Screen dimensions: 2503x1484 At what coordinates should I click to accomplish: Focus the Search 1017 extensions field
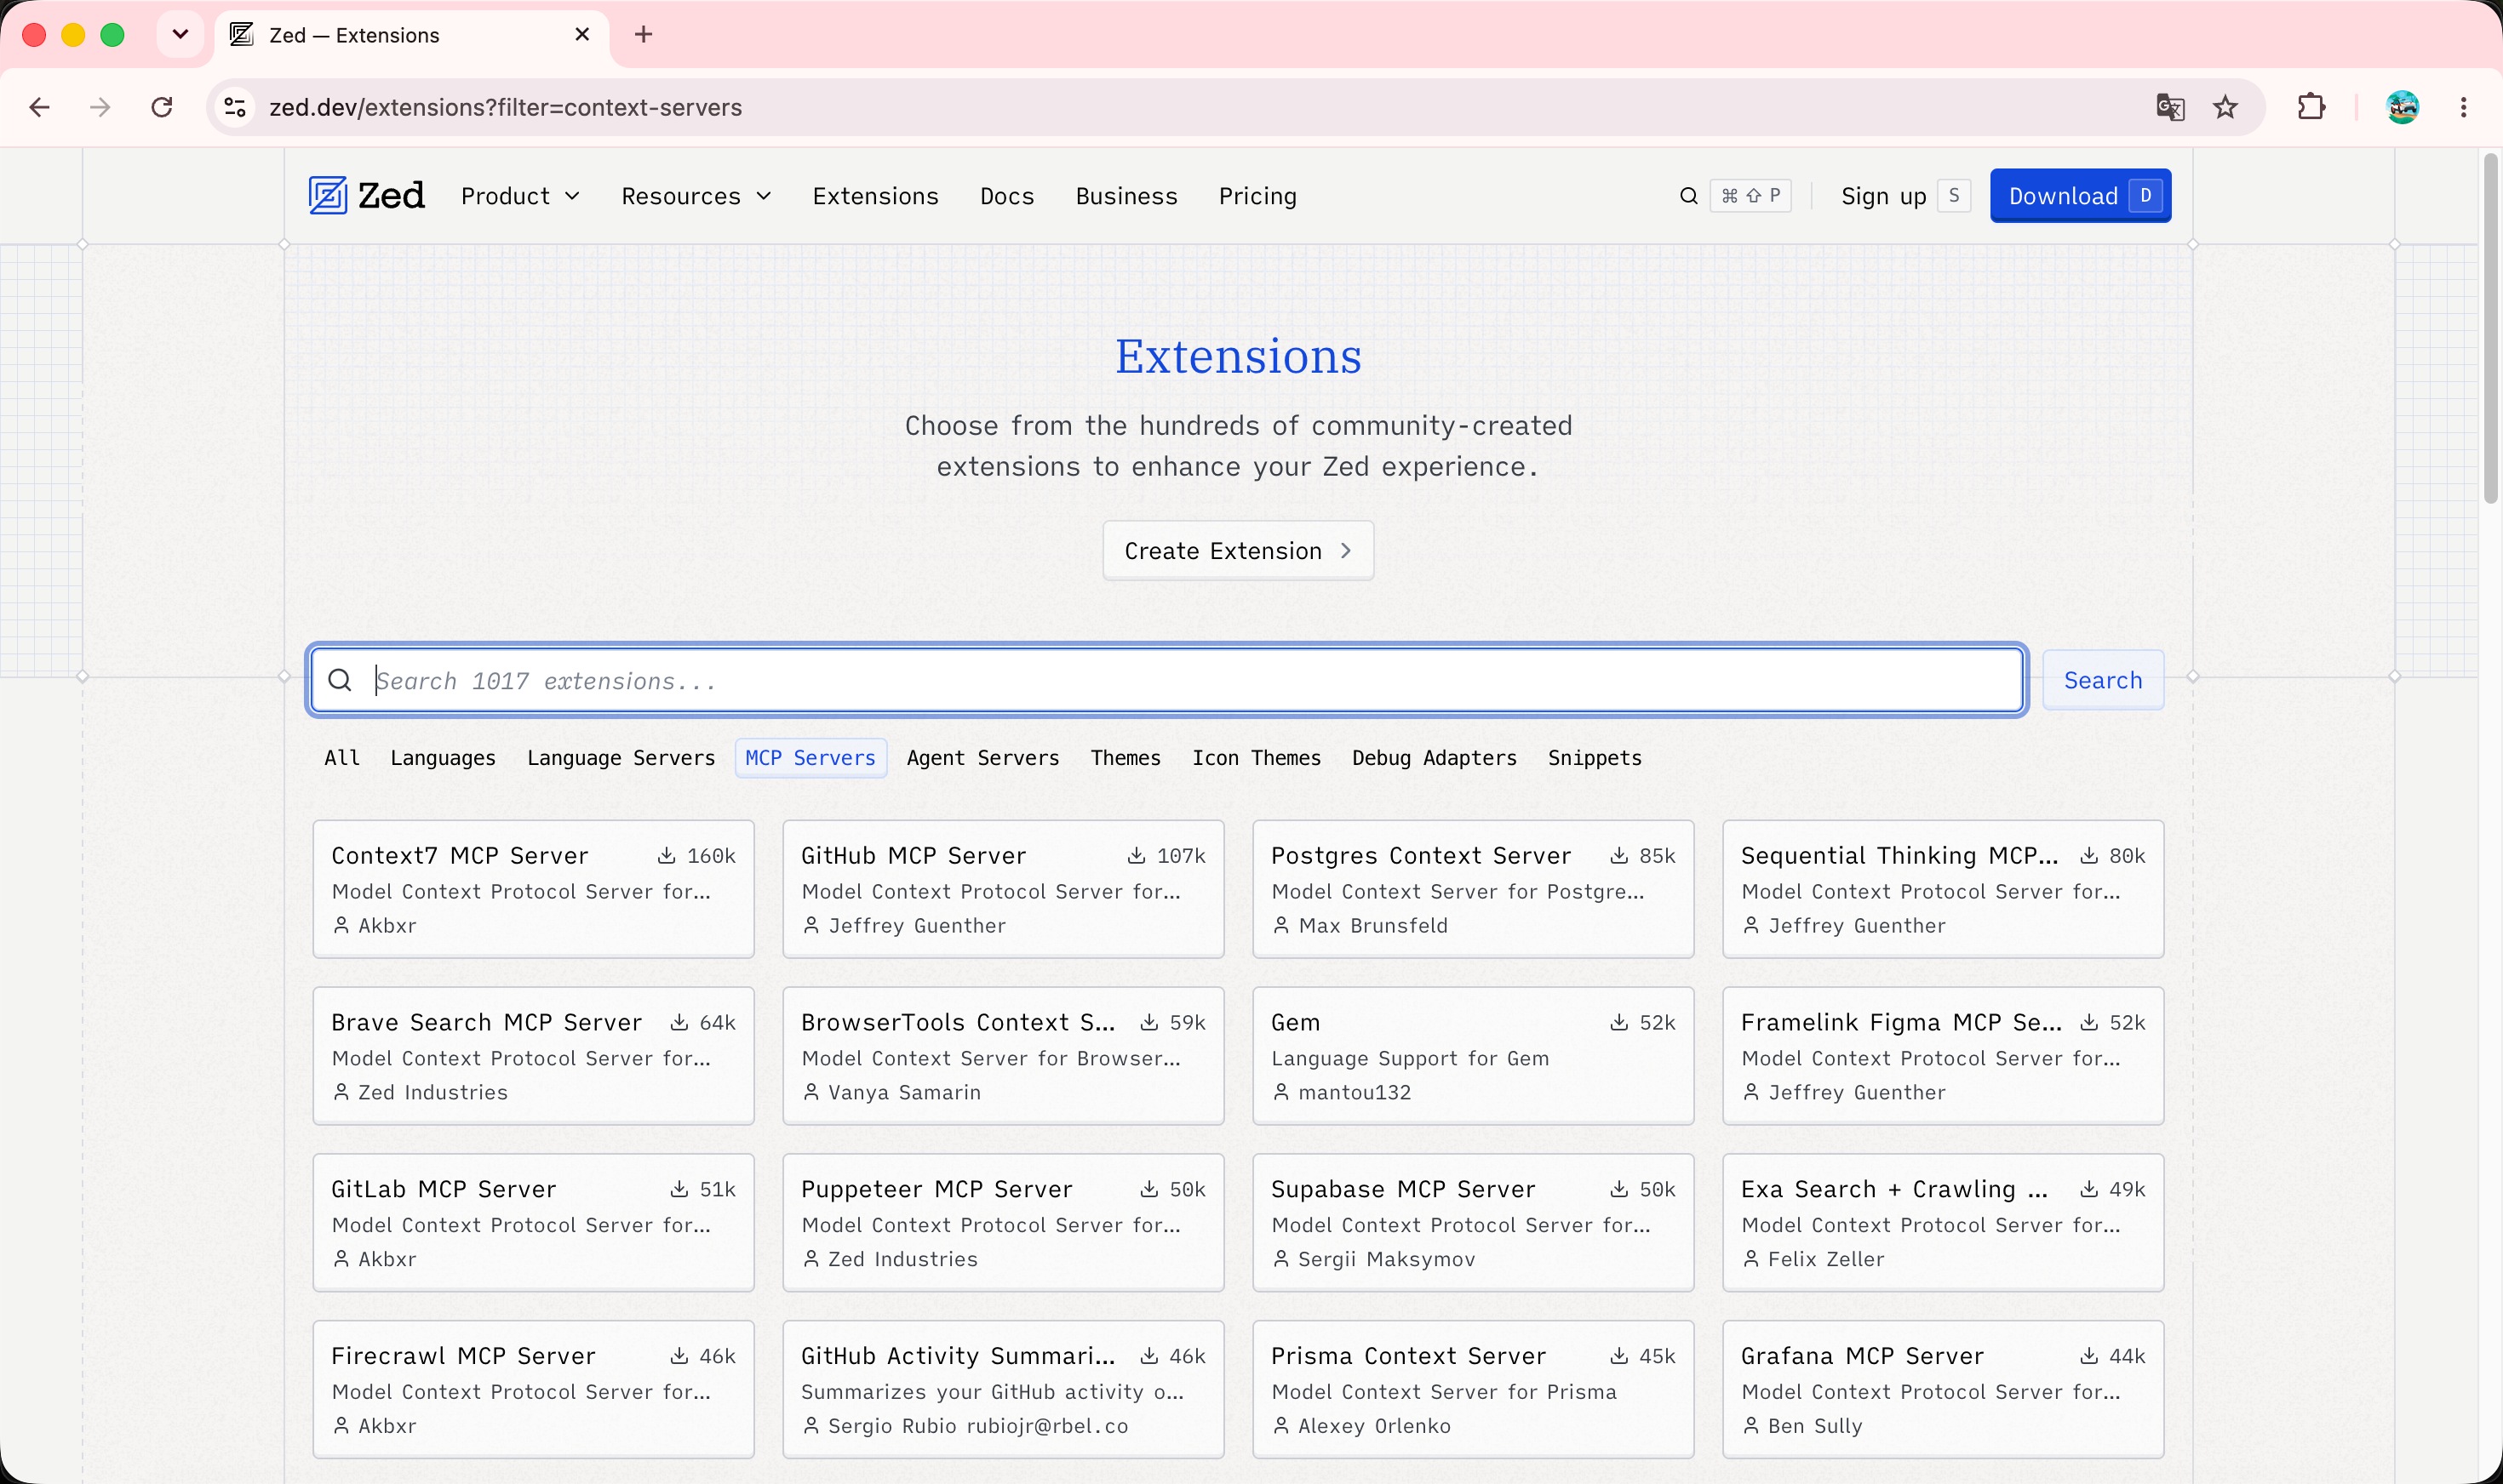(x=1166, y=681)
